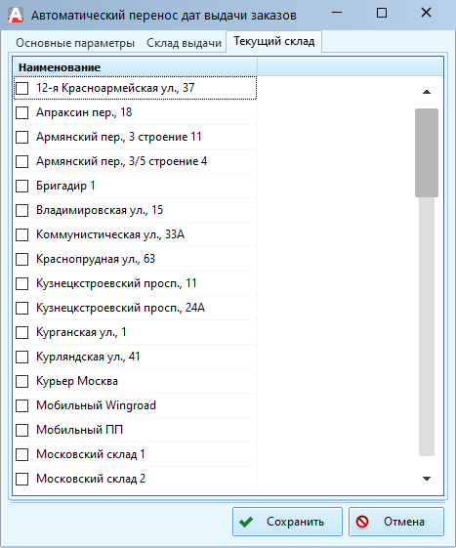Select the Текущий склад tab
The height and width of the screenshot is (548, 456).
coord(274,41)
